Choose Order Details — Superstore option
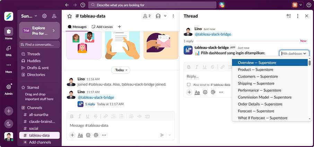 (270, 104)
